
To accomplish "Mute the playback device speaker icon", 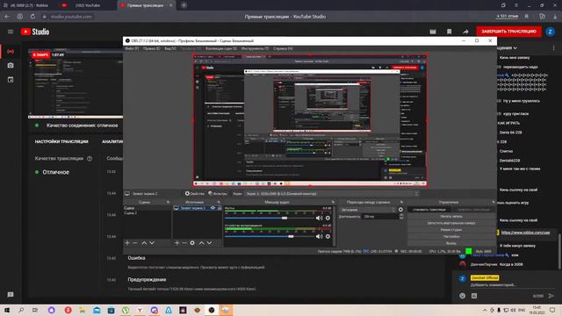I will click(x=319, y=236).
